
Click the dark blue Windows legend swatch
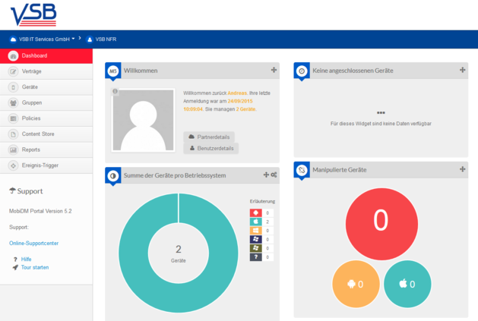point(256,239)
